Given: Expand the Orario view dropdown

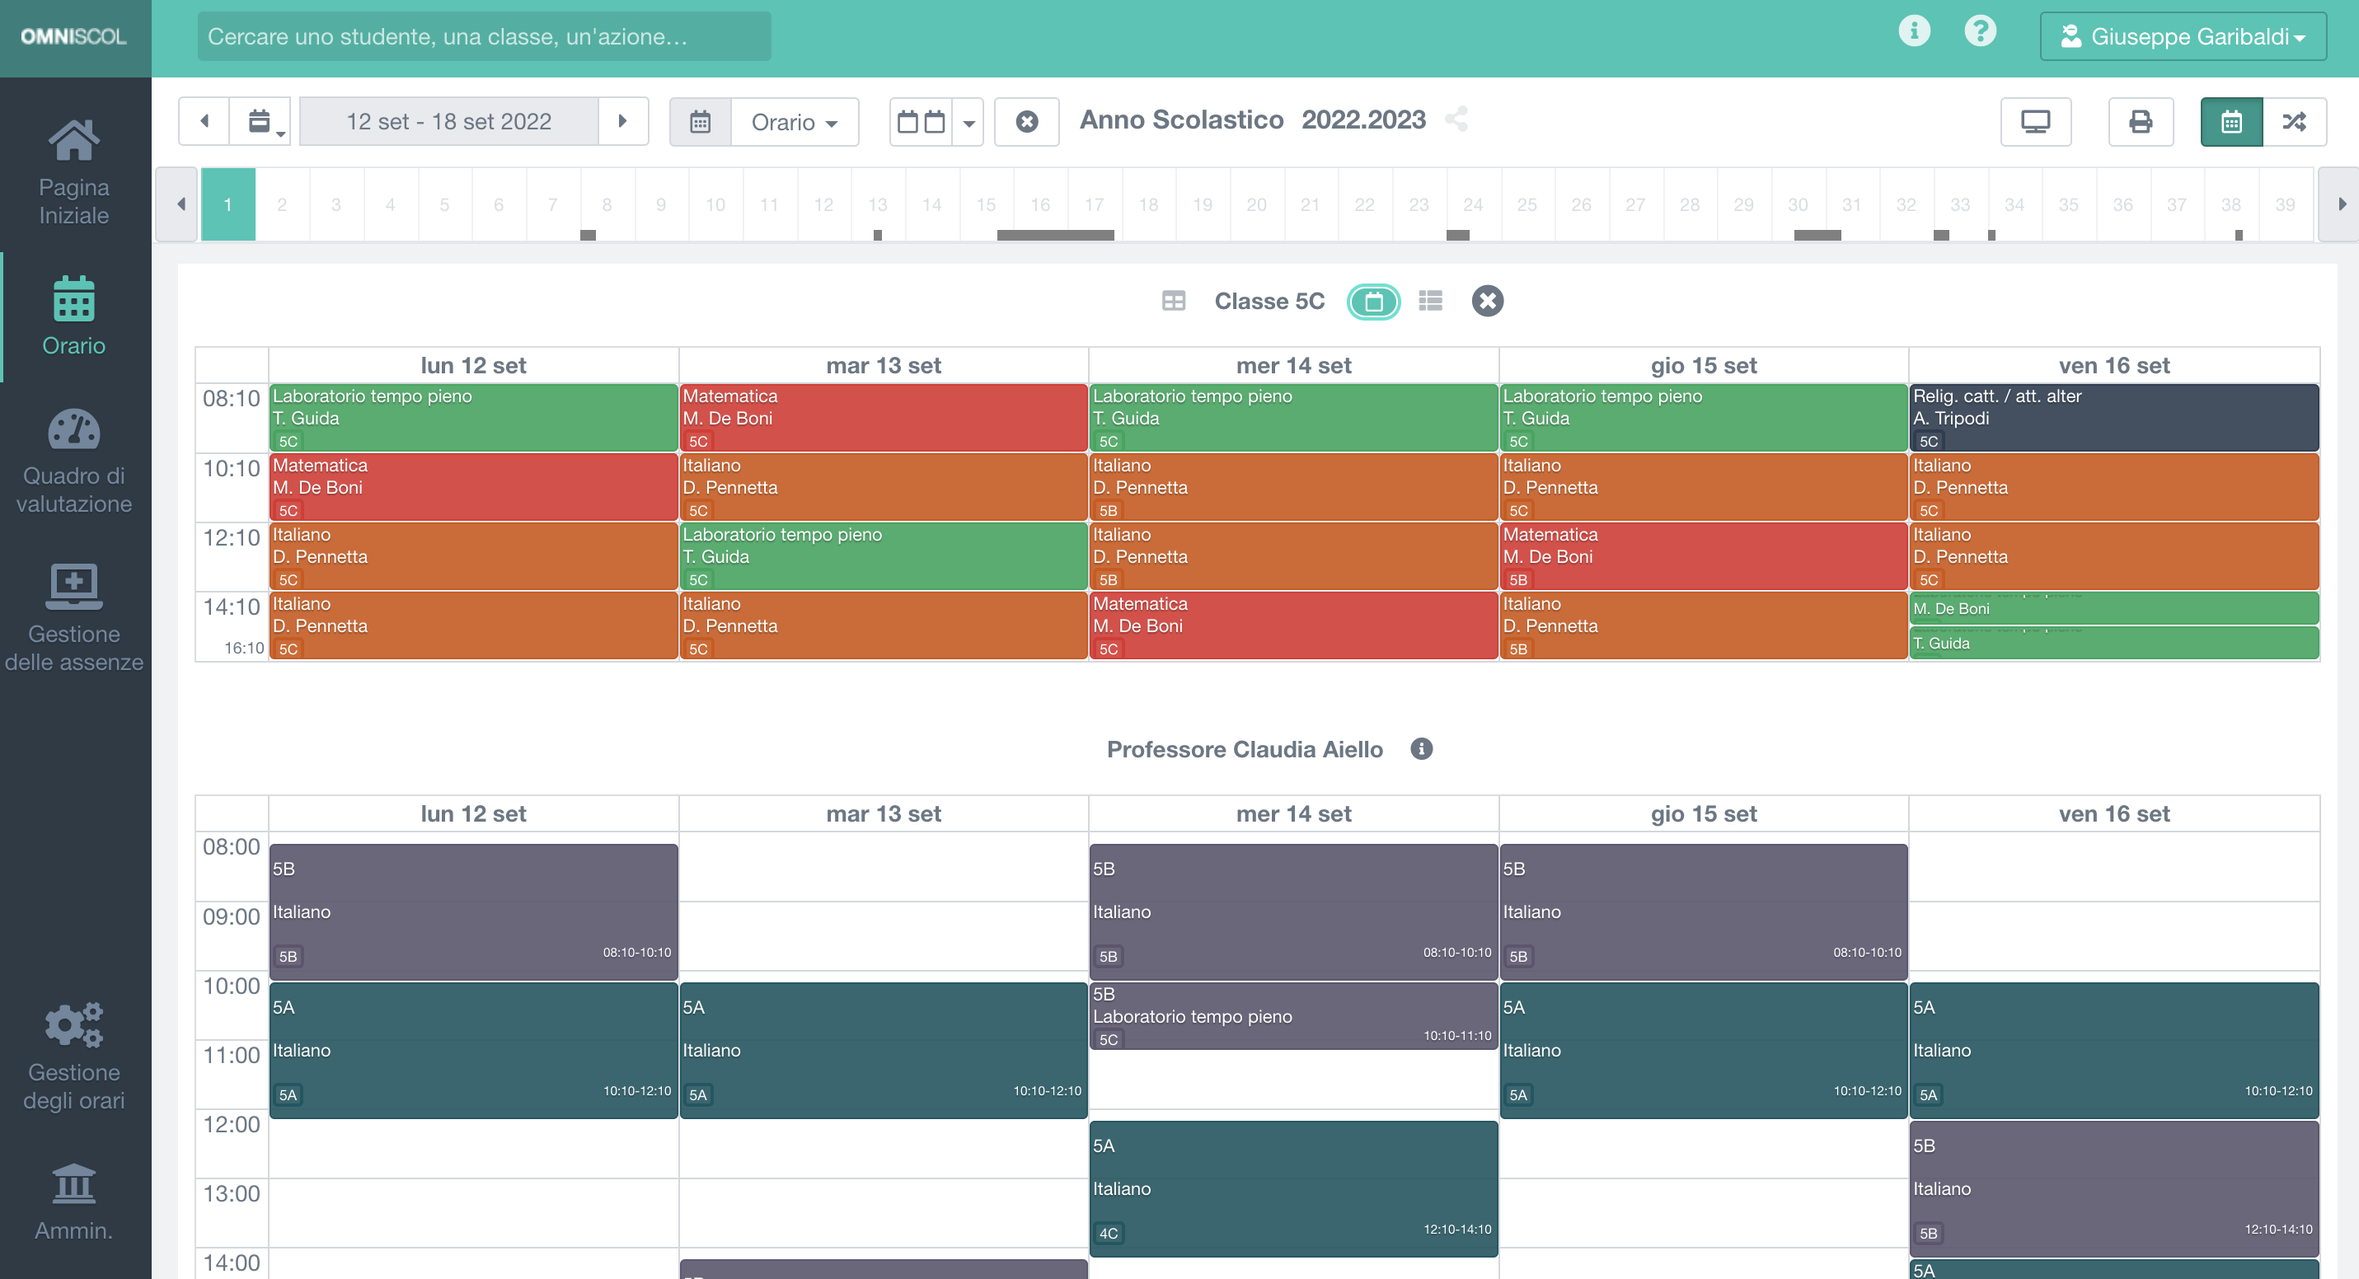Looking at the screenshot, I should coord(793,123).
